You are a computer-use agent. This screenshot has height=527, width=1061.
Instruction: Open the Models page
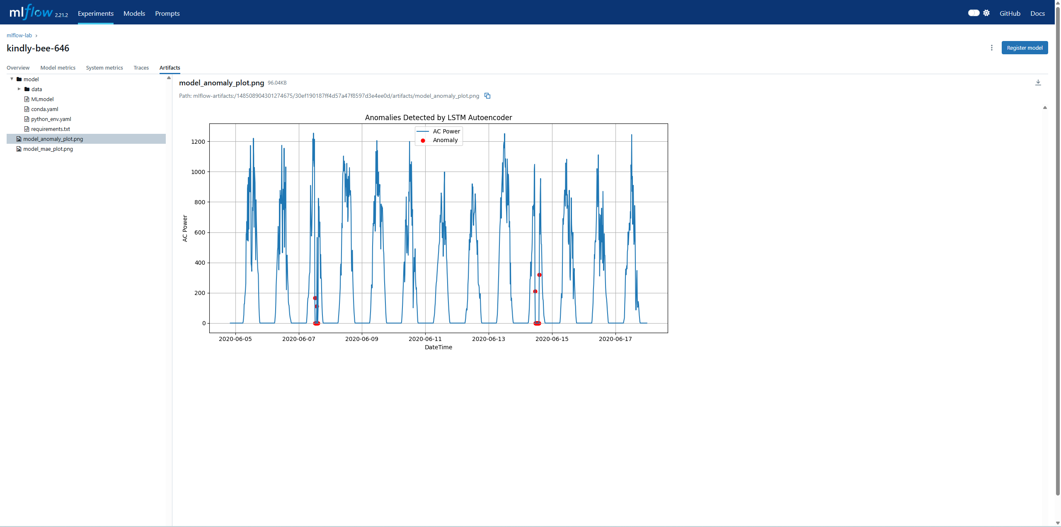[134, 13]
